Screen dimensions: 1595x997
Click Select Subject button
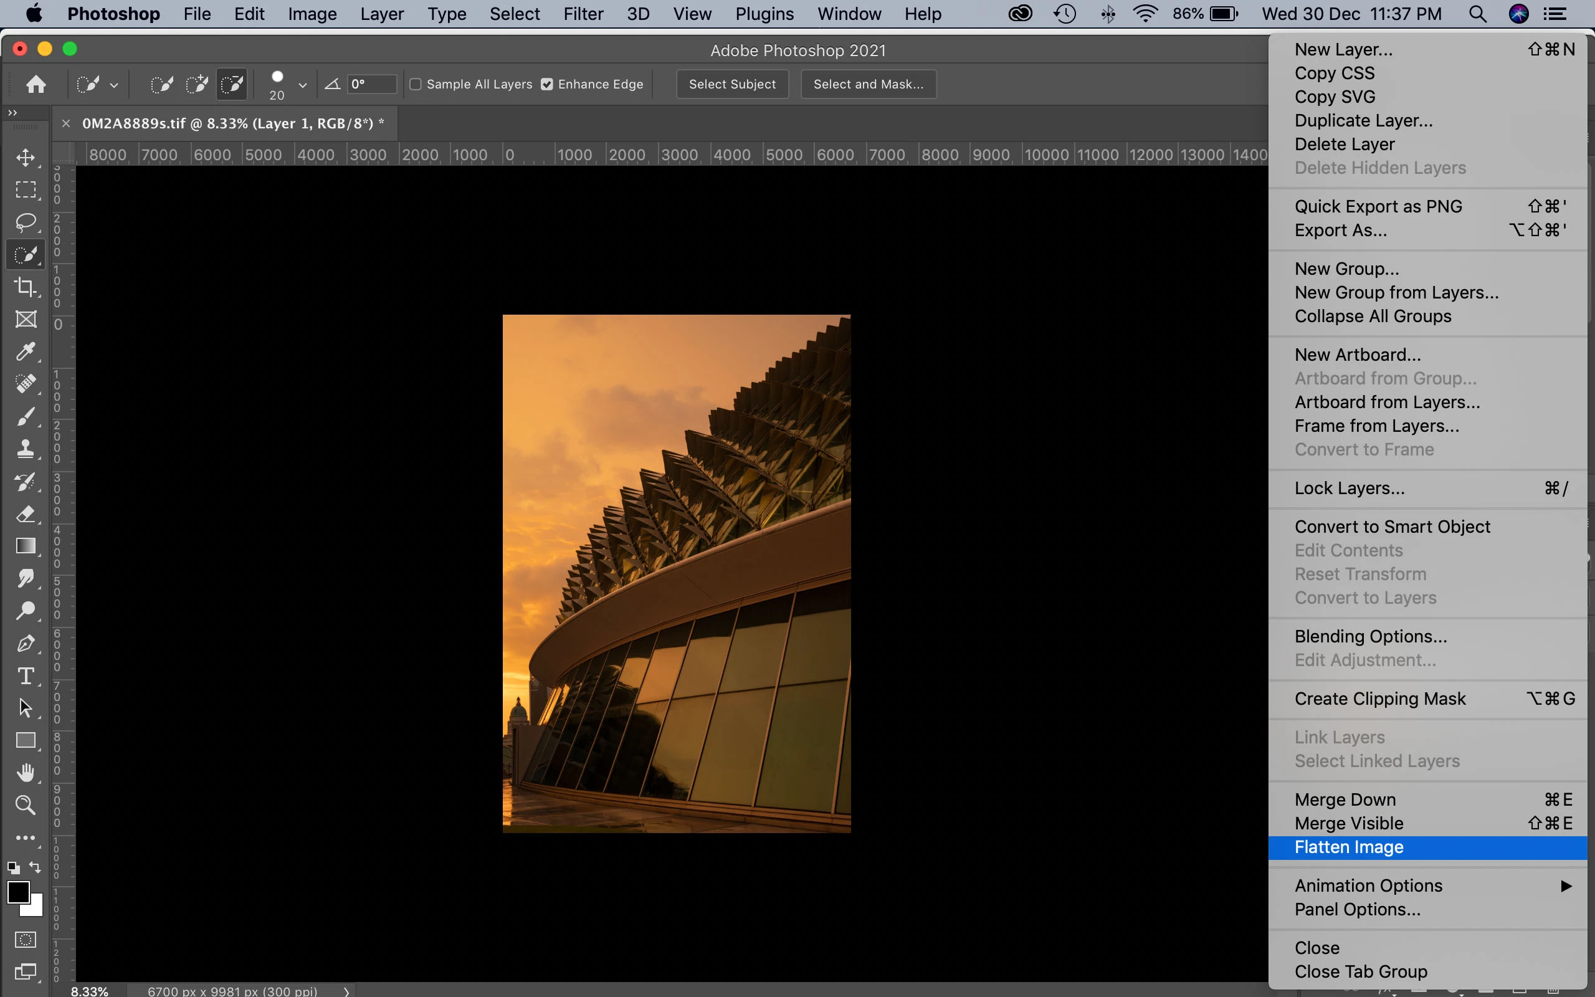click(731, 84)
